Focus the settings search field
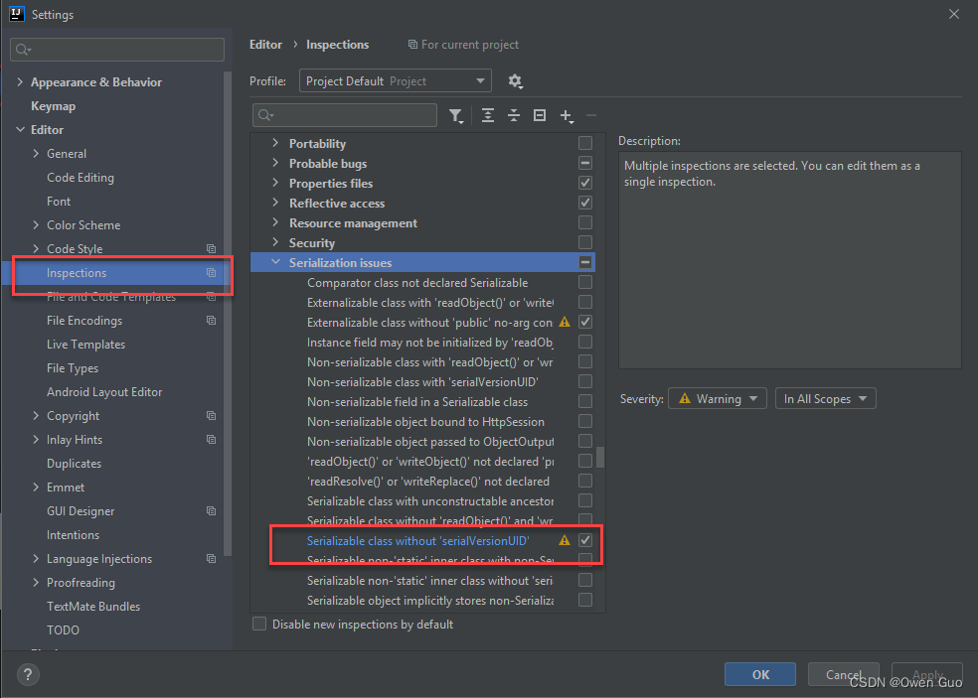The width and height of the screenshot is (978, 698). 117,50
